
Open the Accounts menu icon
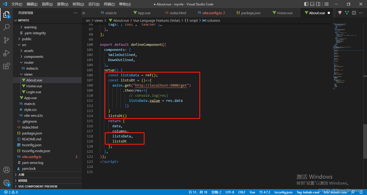(x=6, y=170)
